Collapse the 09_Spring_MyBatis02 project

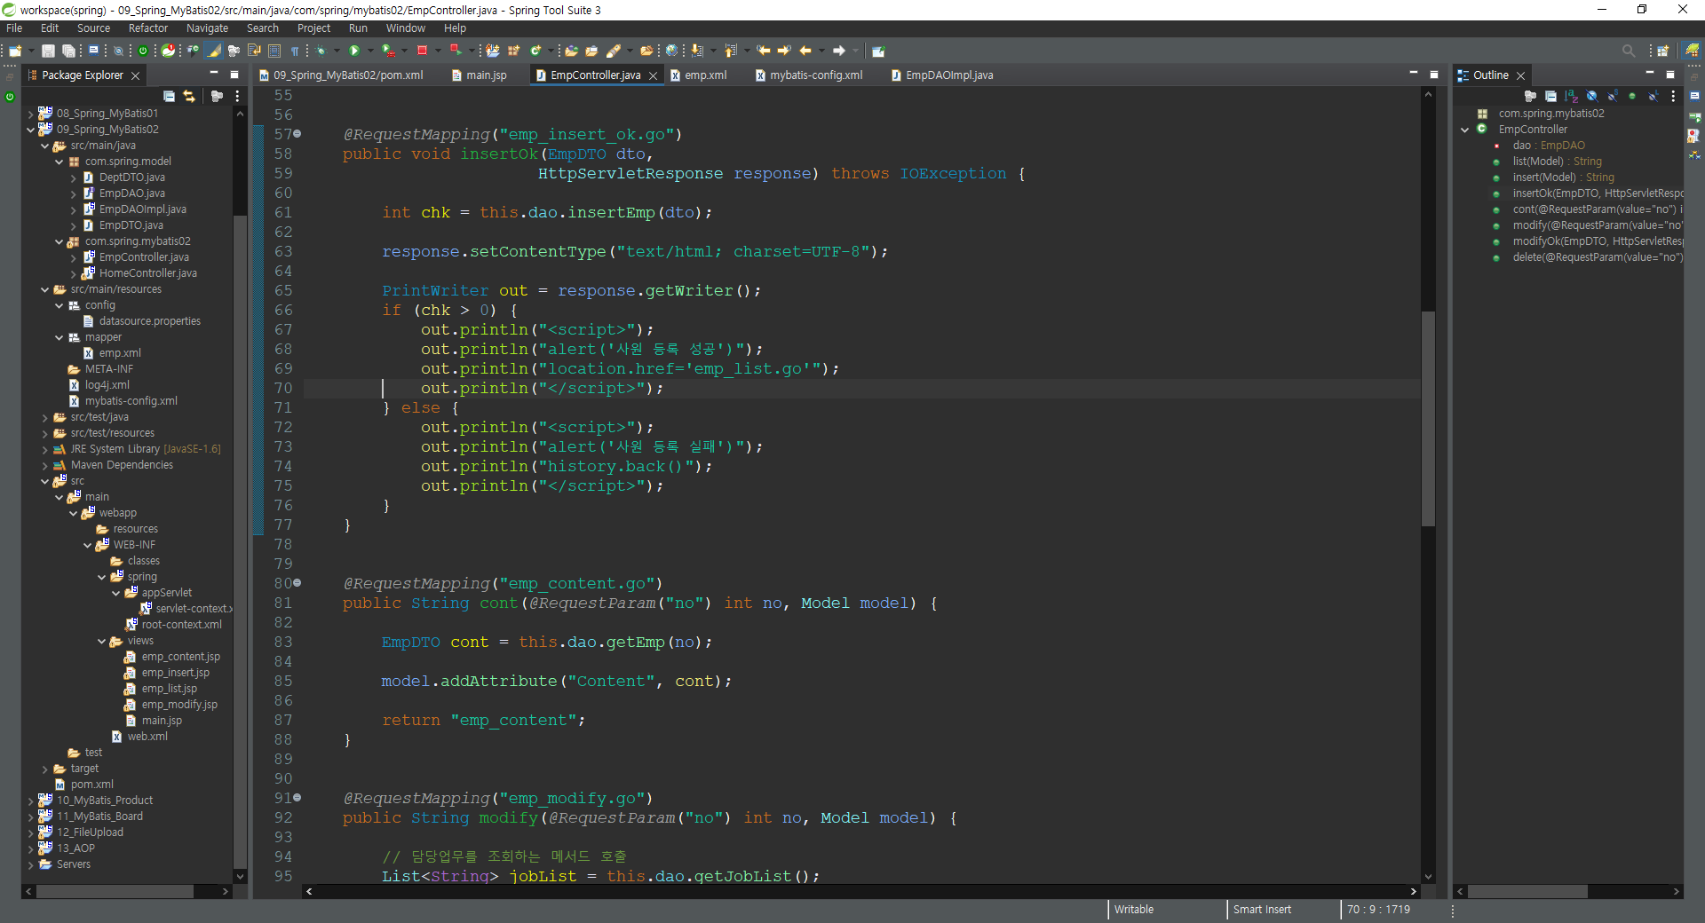coord(31,130)
